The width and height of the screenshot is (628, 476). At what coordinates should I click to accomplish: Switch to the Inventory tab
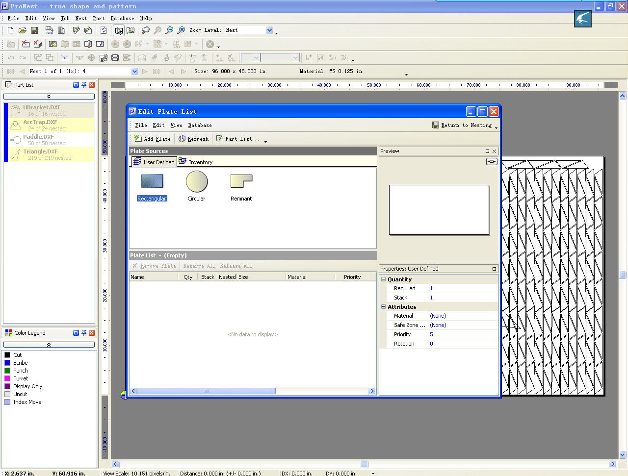pos(196,162)
